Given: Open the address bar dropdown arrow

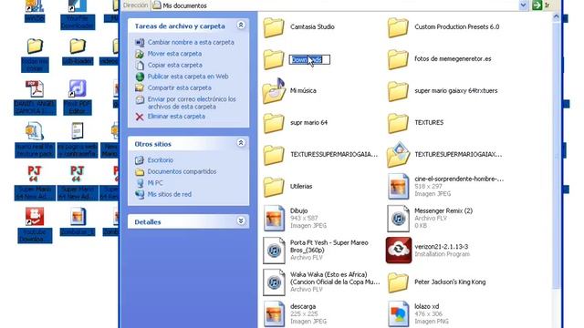Looking at the screenshot, I should click(523, 5).
